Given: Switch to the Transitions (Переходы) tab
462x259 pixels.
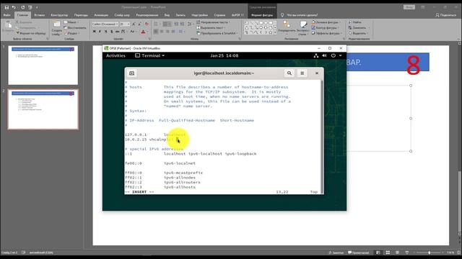Looking at the screenshot, I should pos(81,14).
